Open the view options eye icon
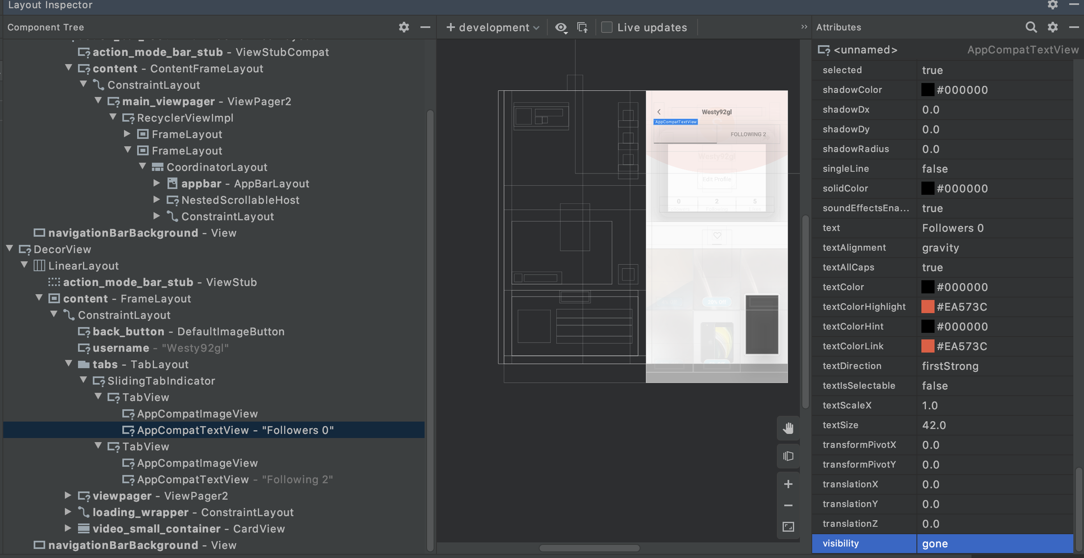The image size is (1084, 558). [x=561, y=28]
